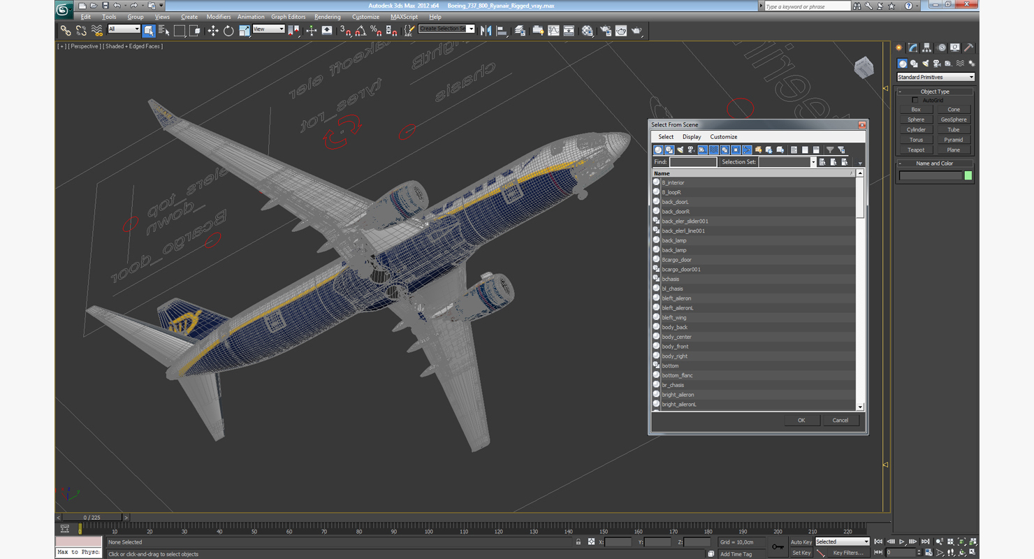This screenshot has width=1034, height=559.
Task: Open the selection filter All dropdown
Action: [124, 29]
